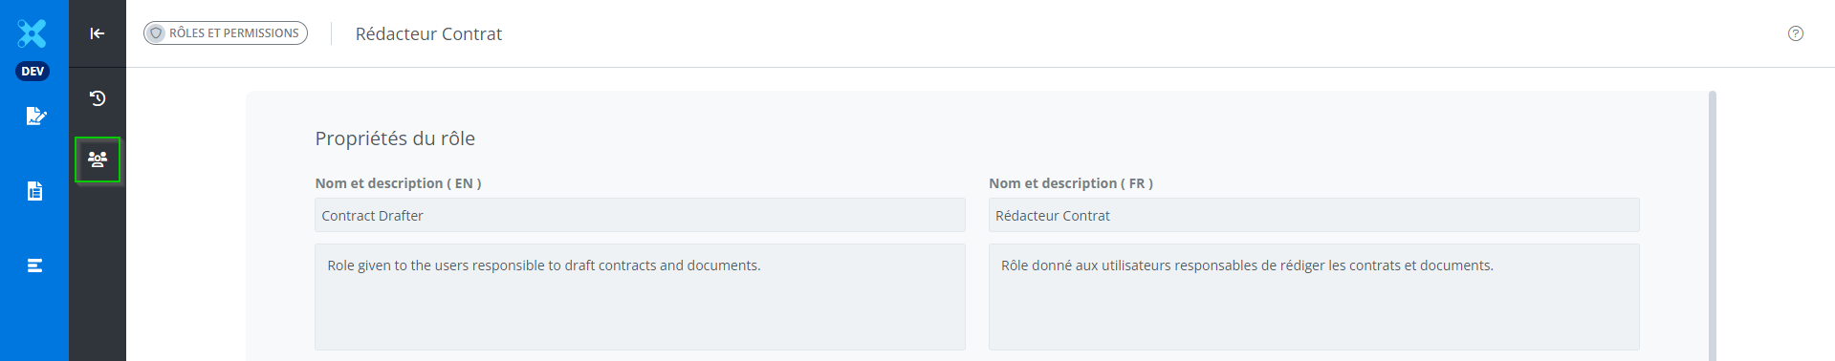
Task: Focus the Contract Drafter name field
Action: 640,215
